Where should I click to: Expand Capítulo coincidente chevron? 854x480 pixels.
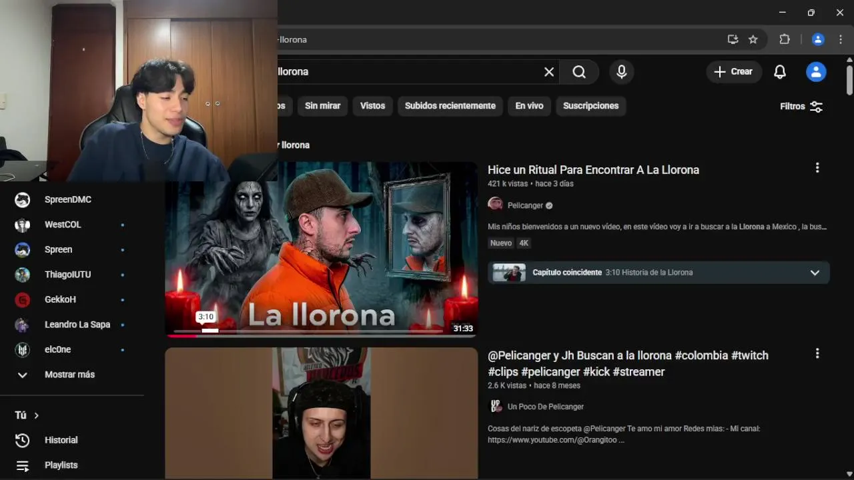(815, 273)
